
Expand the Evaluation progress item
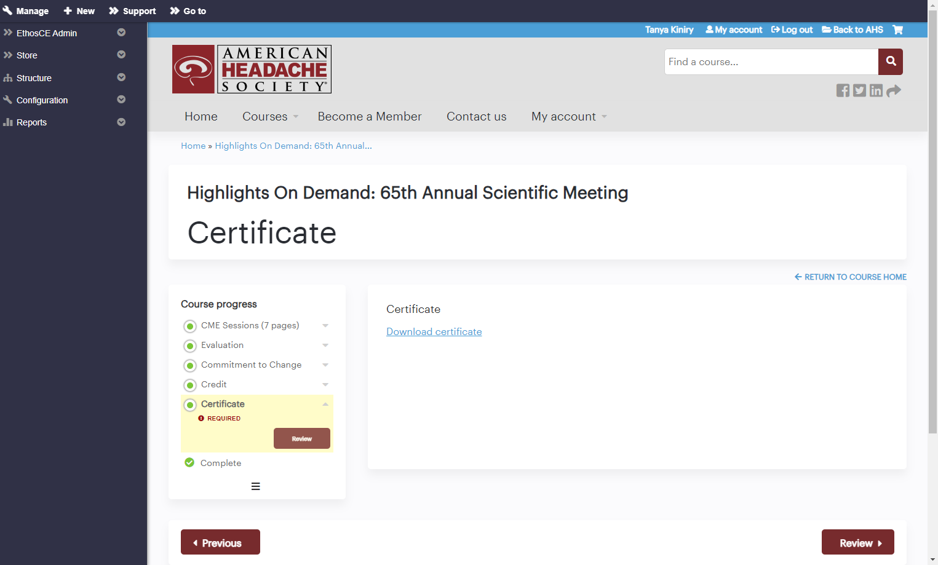[x=325, y=346]
